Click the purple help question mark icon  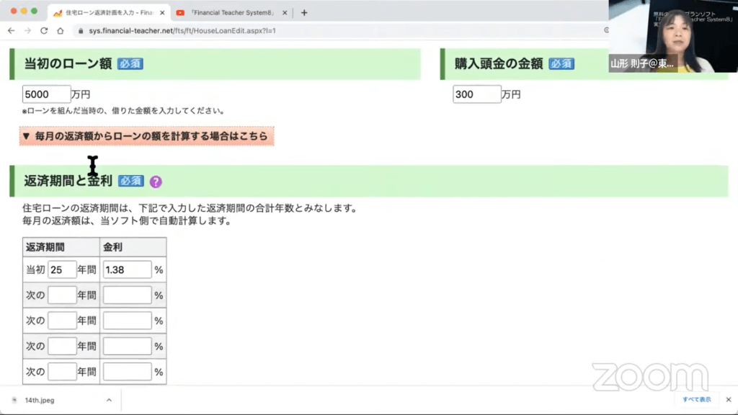[156, 182]
